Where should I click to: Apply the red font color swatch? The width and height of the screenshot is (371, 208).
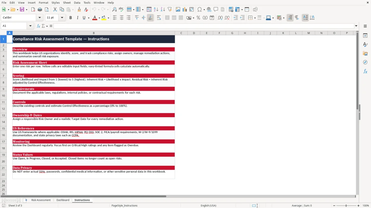tap(94, 18)
